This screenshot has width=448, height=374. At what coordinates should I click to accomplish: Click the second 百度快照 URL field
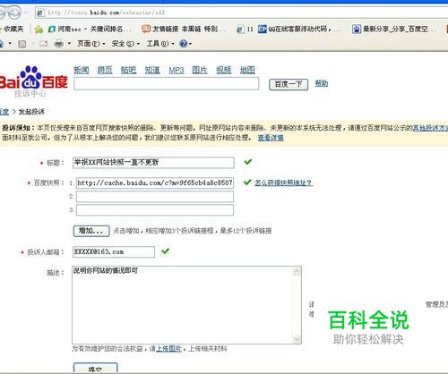[155, 197]
